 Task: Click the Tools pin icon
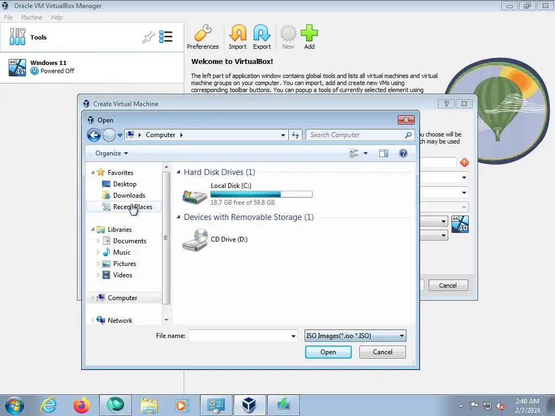pos(149,37)
